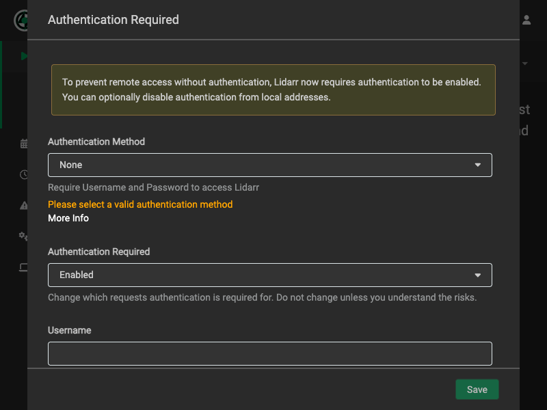The width and height of the screenshot is (547, 410).
Task: Open Settings via the sidebar cogs icon
Action: [x=24, y=236]
